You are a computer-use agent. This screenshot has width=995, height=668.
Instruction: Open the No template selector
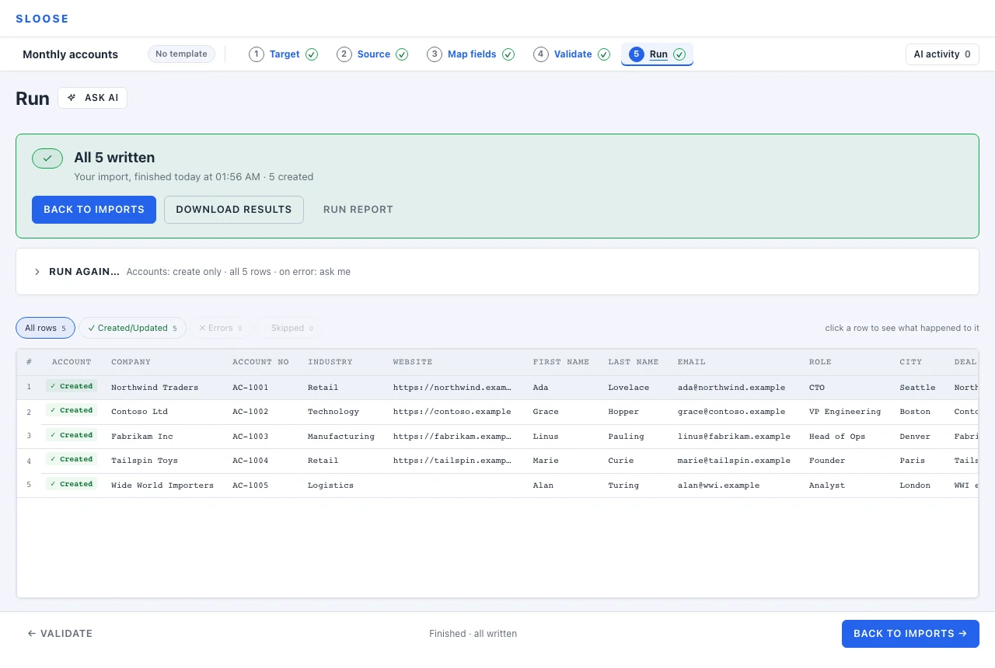click(x=181, y=54)
